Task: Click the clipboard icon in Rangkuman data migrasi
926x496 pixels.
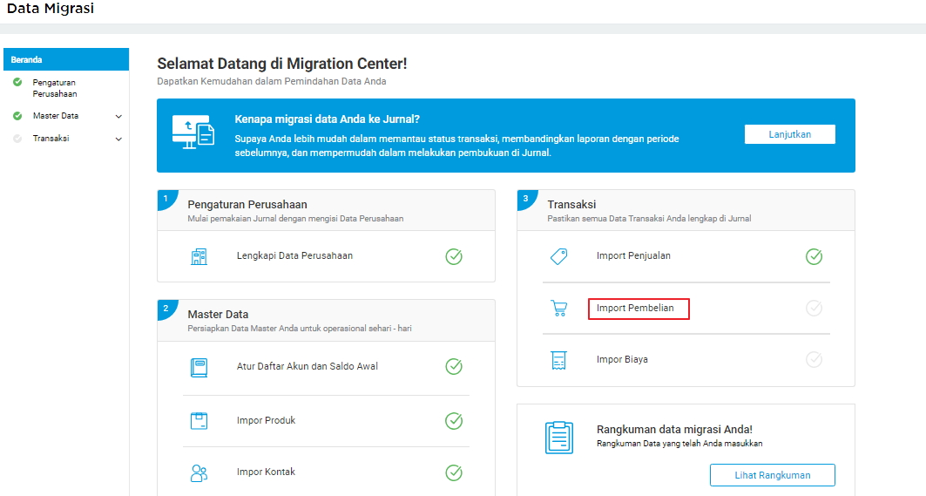Action: pos(558,438)
